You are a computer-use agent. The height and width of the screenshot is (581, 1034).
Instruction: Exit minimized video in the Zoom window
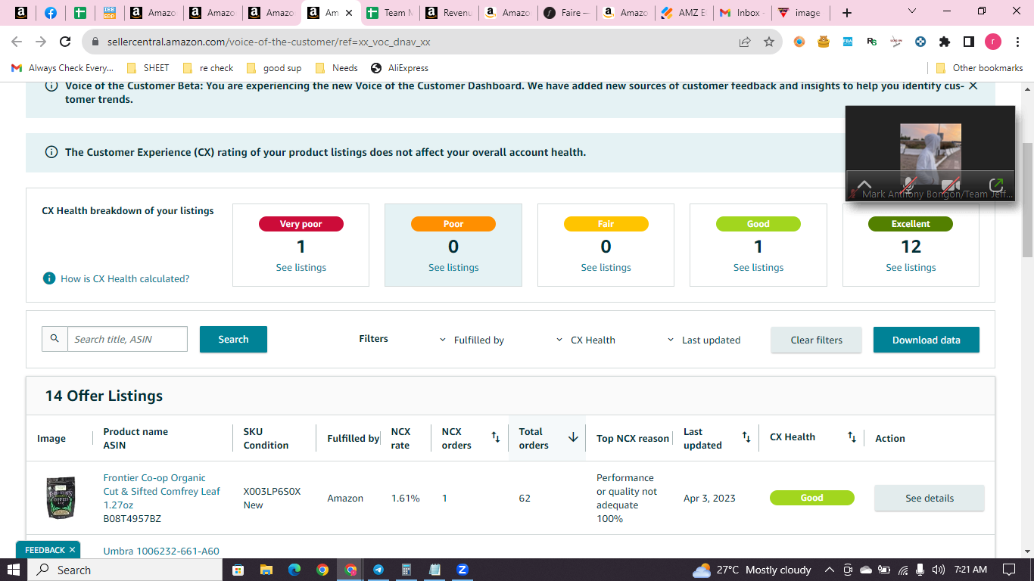(x=996, y=185)
